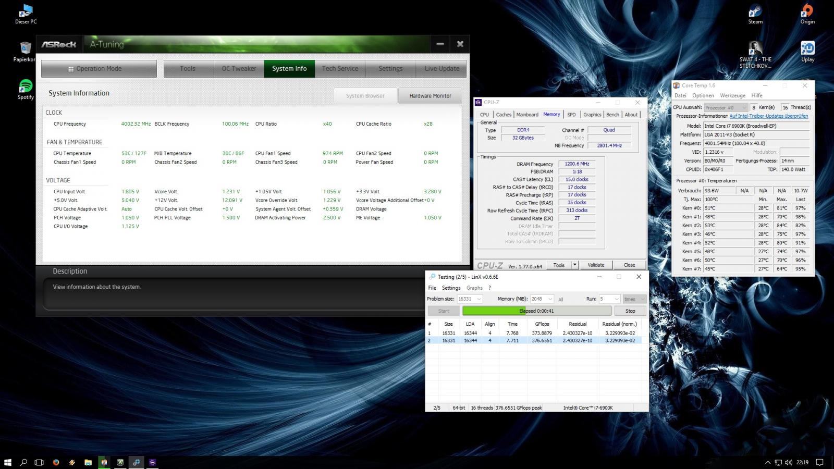834x469 pixels.
Task: Open the Winamp taskbar icon
Action: click(x=72, y=462)
